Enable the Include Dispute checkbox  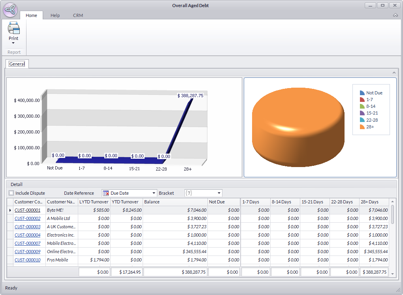(11, 193)
